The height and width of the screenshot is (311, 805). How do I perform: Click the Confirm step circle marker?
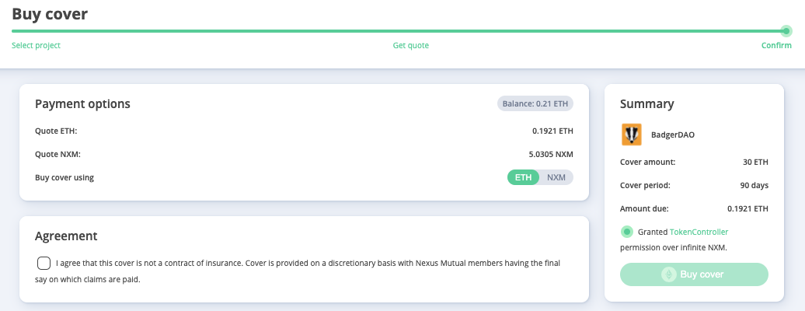[786, 31]
